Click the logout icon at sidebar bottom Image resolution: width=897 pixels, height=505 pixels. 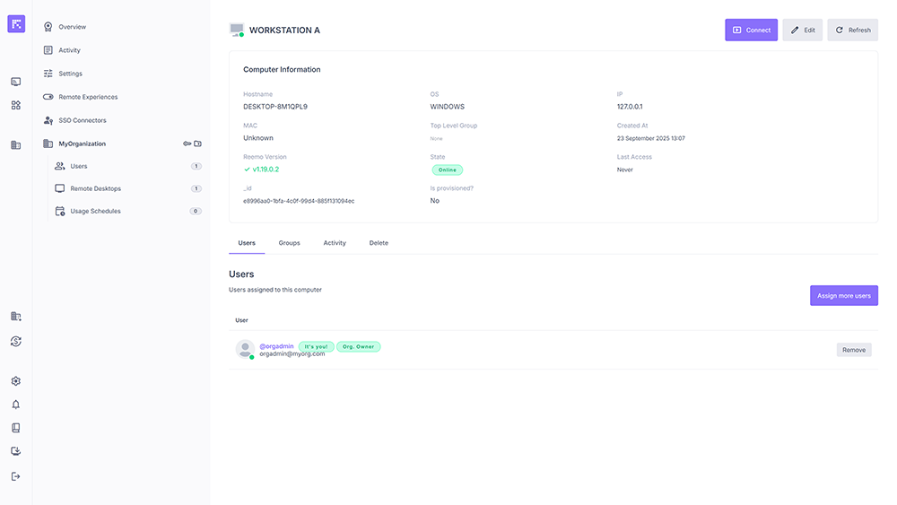[16, 476]
